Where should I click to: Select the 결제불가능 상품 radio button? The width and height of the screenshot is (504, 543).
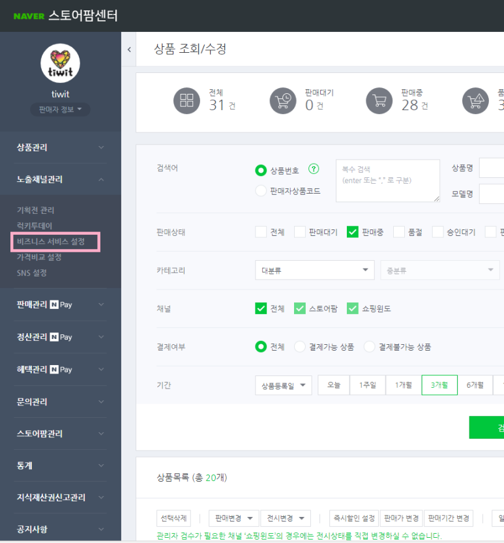369,347
